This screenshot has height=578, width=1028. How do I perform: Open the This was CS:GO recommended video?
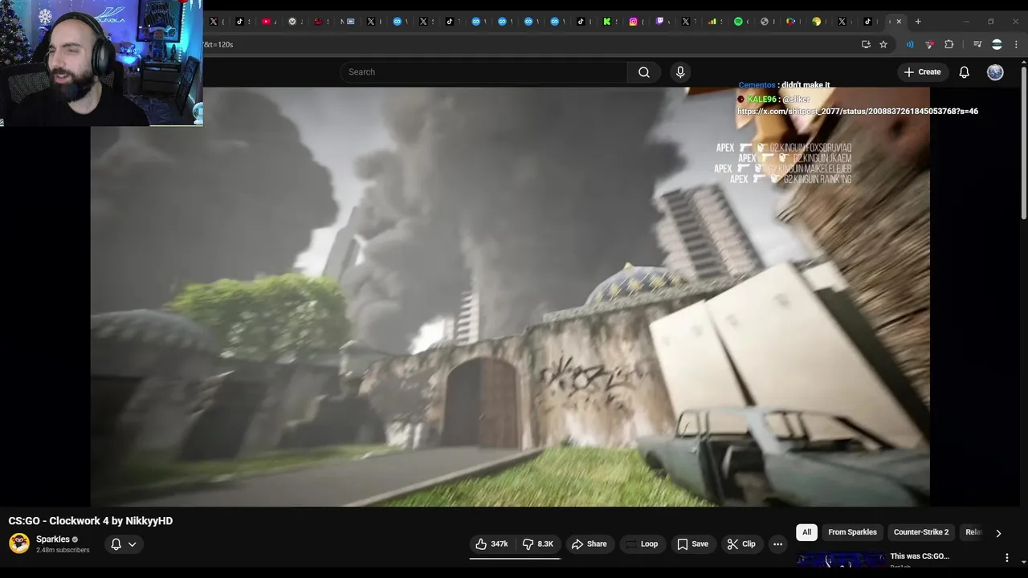coord(920,556)
